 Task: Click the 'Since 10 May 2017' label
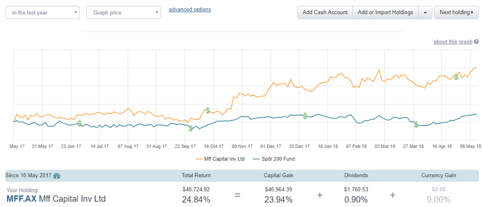click(x=28, y=175)
